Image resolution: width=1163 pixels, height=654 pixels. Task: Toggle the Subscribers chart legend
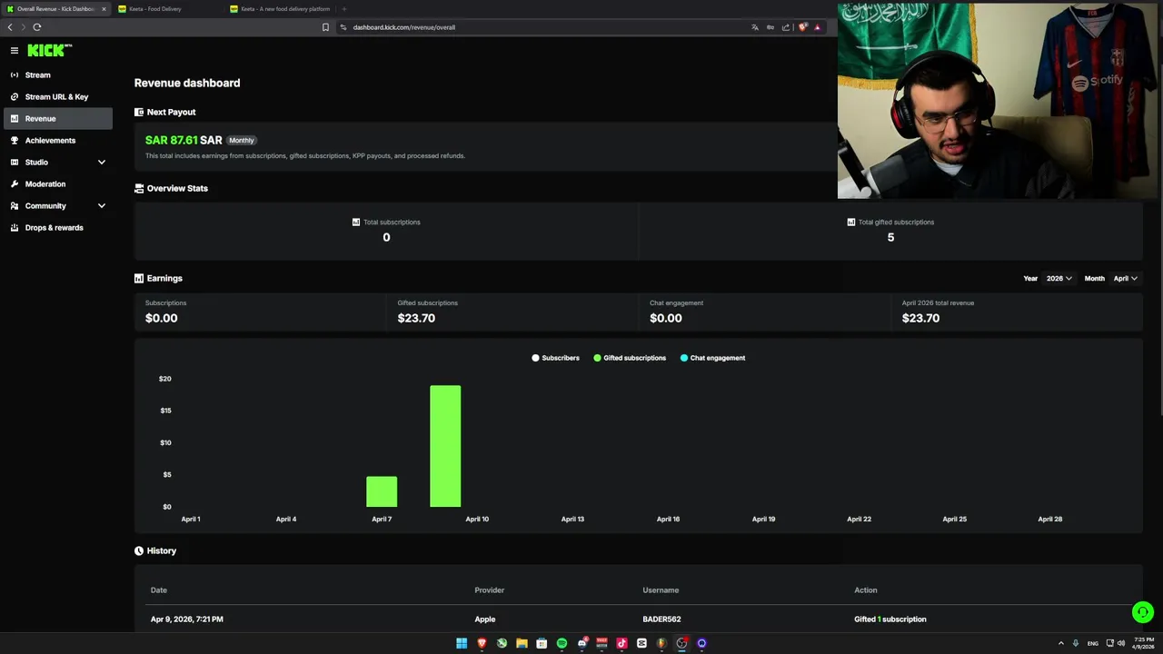[x=555, y=358]
